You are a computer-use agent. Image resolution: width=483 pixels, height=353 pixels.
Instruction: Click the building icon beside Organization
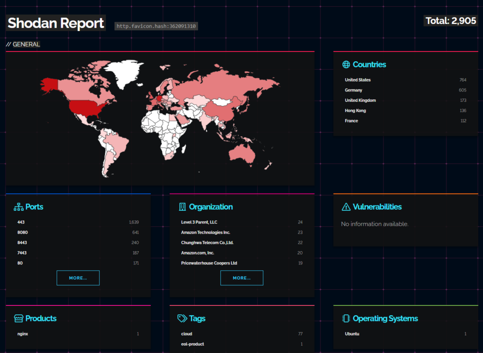(x=182, y=207)
